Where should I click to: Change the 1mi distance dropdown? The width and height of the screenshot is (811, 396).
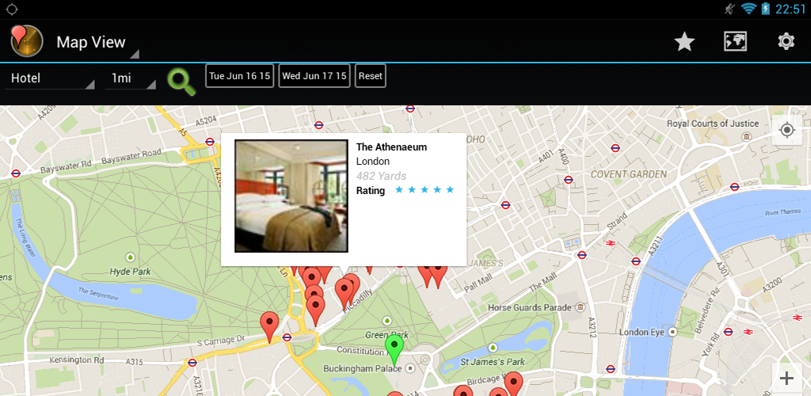tap(131, 78)
